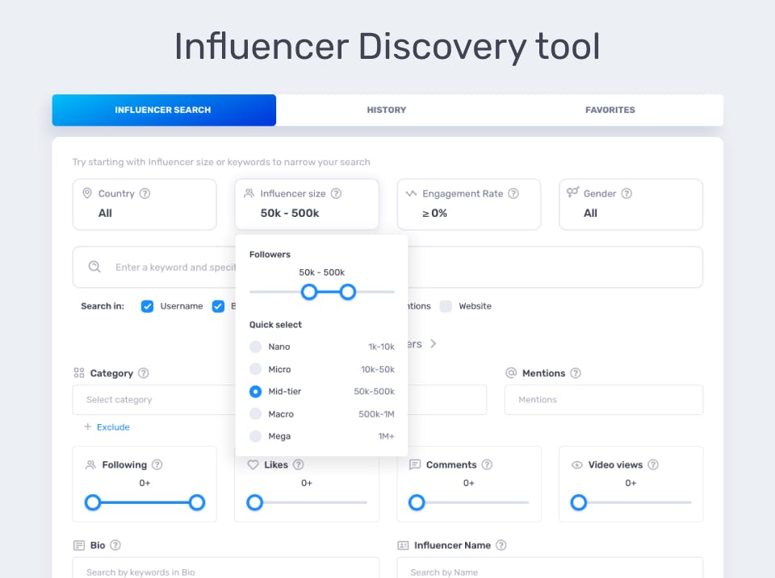Open the Country filter dropdown
Viewport: 775px width, 578px height.
(x=145, y=204)
